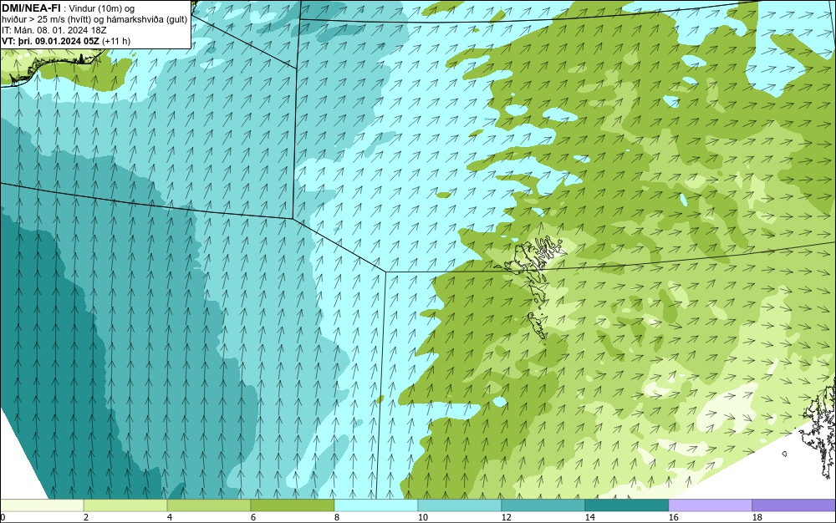The image size is (836, 523).
Task: Click the 10–12 m/s light teal legend swatch
Action: [460, 505]
